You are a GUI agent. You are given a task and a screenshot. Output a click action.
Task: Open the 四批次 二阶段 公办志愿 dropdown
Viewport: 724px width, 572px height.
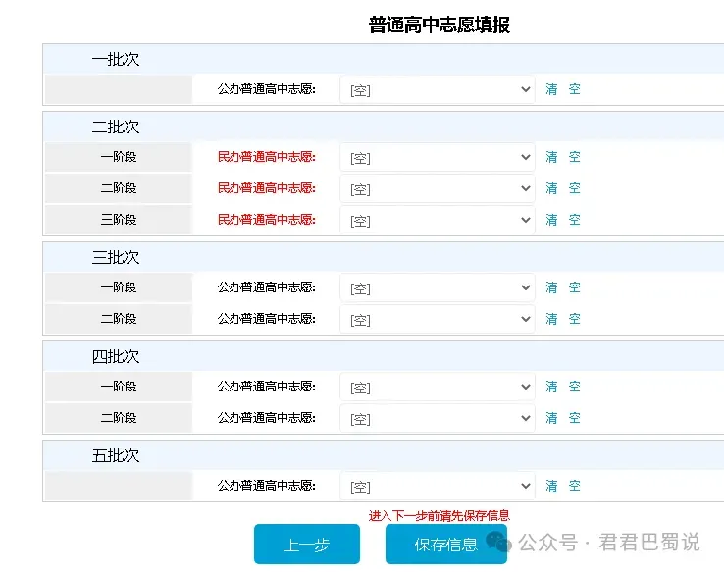pyautogui.click(x=438, y=418)
